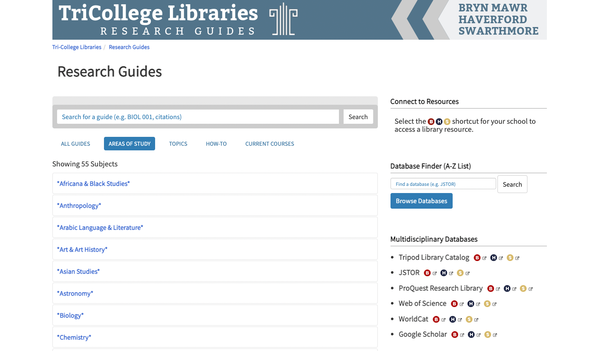The image size is (590, 351).
Task: Click the Database Finder Search button
Action: click(513, 184)
